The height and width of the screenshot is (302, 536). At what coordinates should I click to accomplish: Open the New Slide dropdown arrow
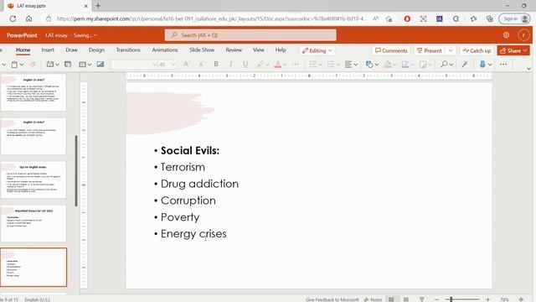pyautogui.click(x=58, y=65)
